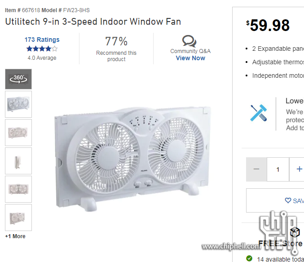Click the main window fan product image
The width and height of the screenshot is (304, 262).
132,159
